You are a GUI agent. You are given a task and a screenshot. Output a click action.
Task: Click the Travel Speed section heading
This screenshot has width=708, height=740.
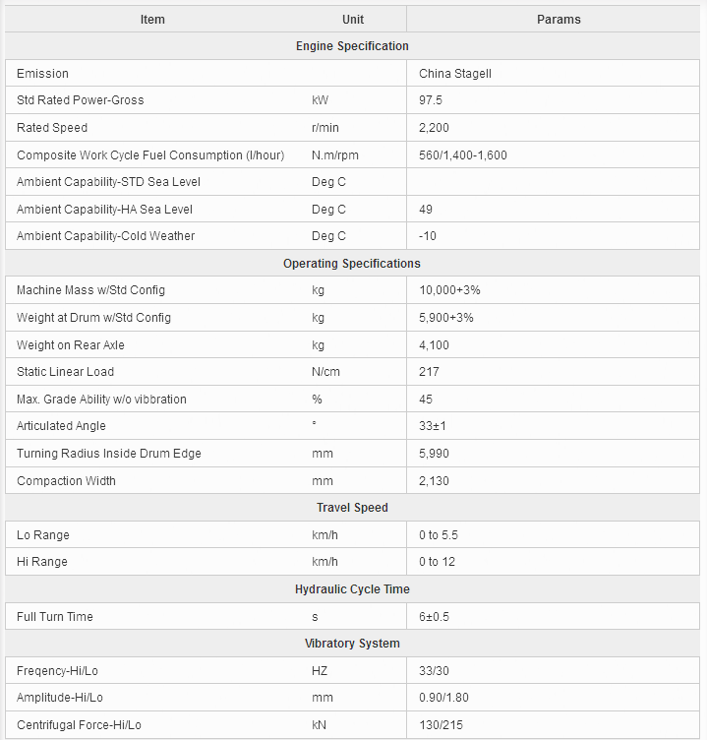(352, 508)
